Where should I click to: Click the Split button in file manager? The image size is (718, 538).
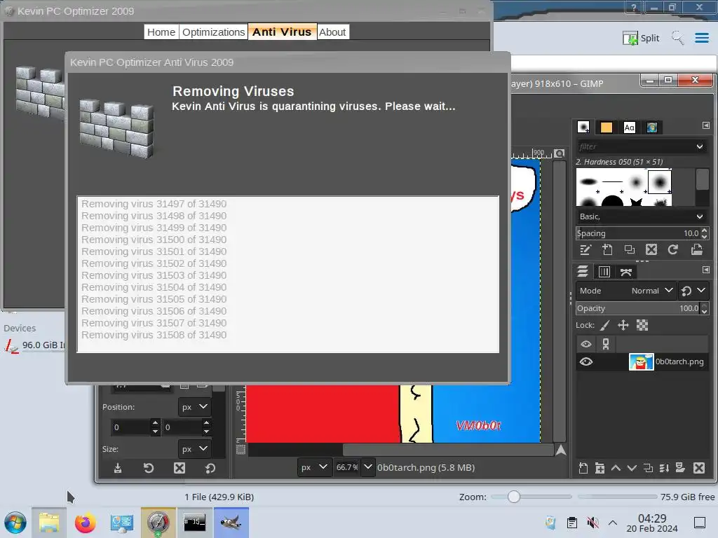[x=641, y=38]
